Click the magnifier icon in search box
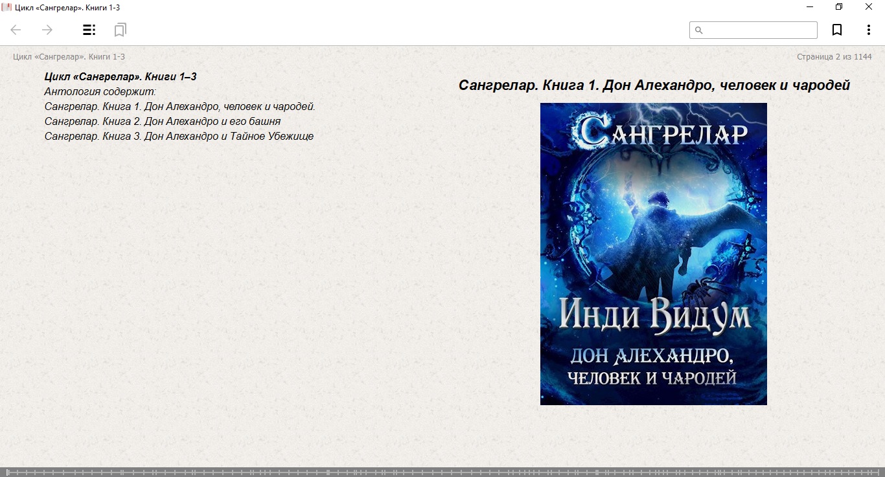This screenshot has width=885, height=477. (698, 30)
